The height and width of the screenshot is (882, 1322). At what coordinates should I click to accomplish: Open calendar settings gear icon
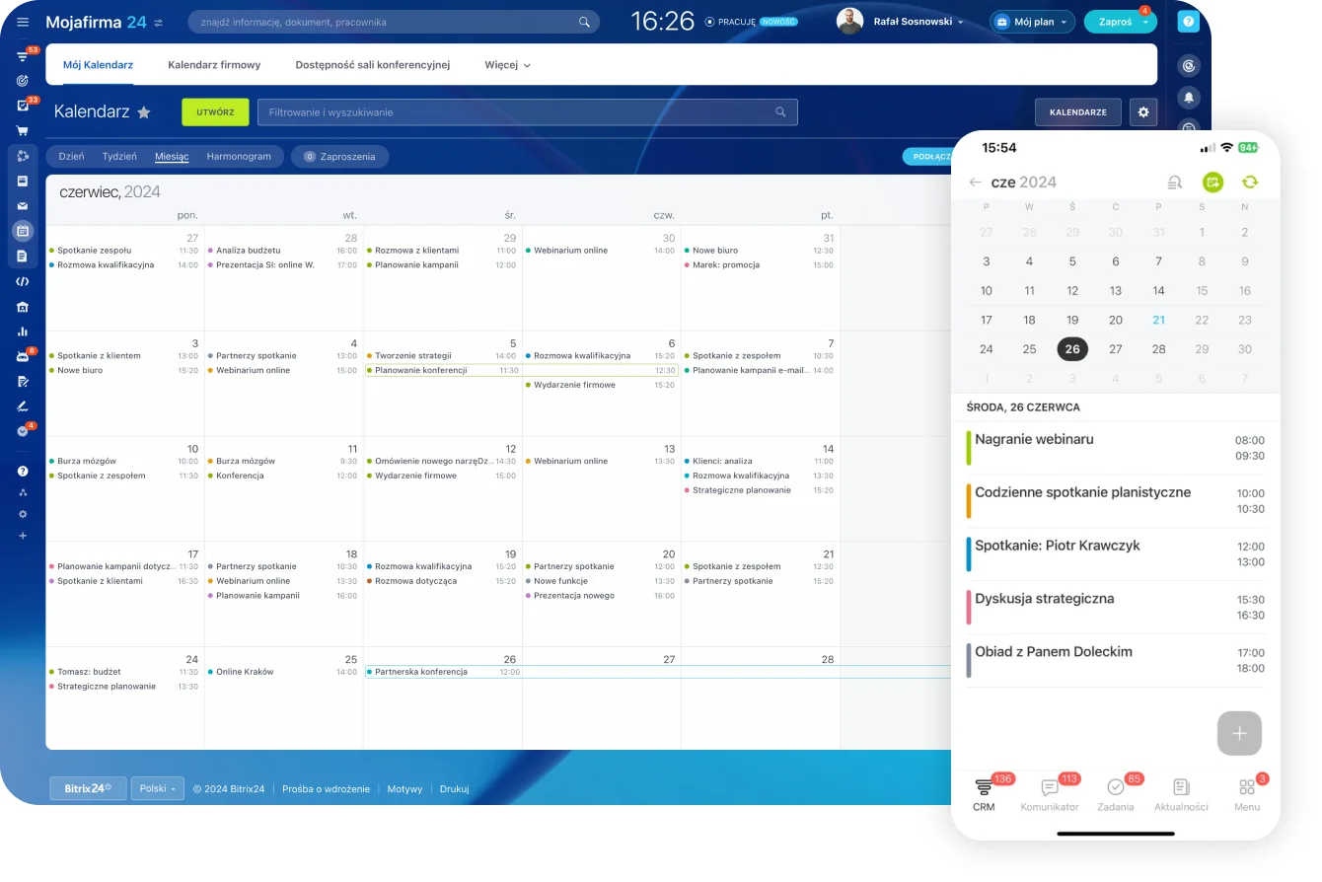pos(1143,112)
